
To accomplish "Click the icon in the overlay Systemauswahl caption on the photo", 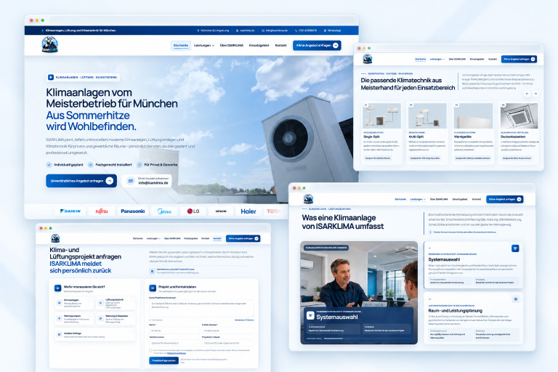I will [x=310, y=316].
